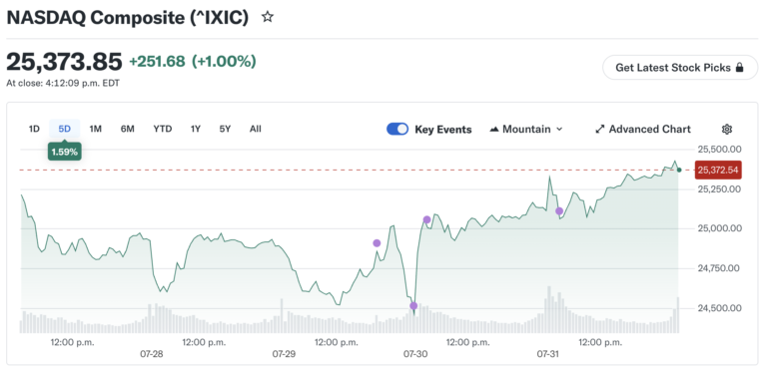Click the mountain chart type icon
The width and height of the screenshot is (767, 372).
(x=494, y=130)
